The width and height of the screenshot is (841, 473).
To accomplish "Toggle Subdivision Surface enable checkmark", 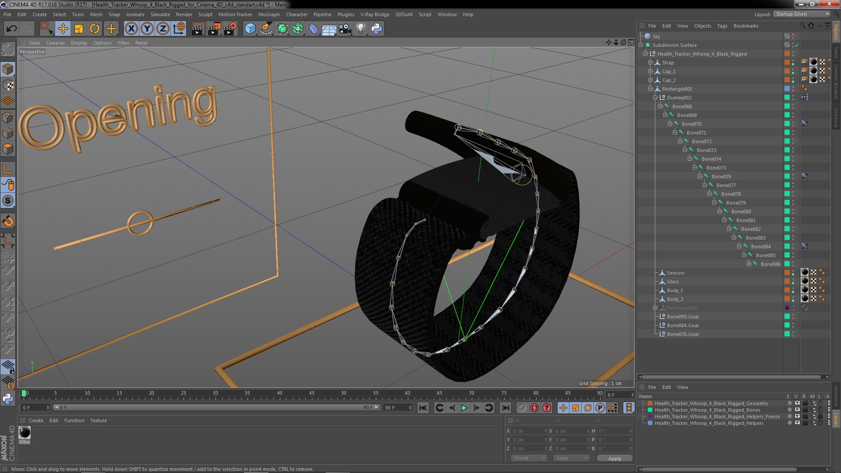I will click(797, 45).
